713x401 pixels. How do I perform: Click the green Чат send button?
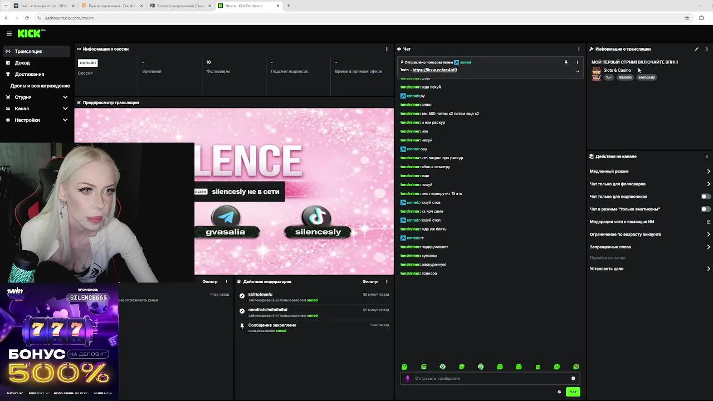(x=573, y=392)
